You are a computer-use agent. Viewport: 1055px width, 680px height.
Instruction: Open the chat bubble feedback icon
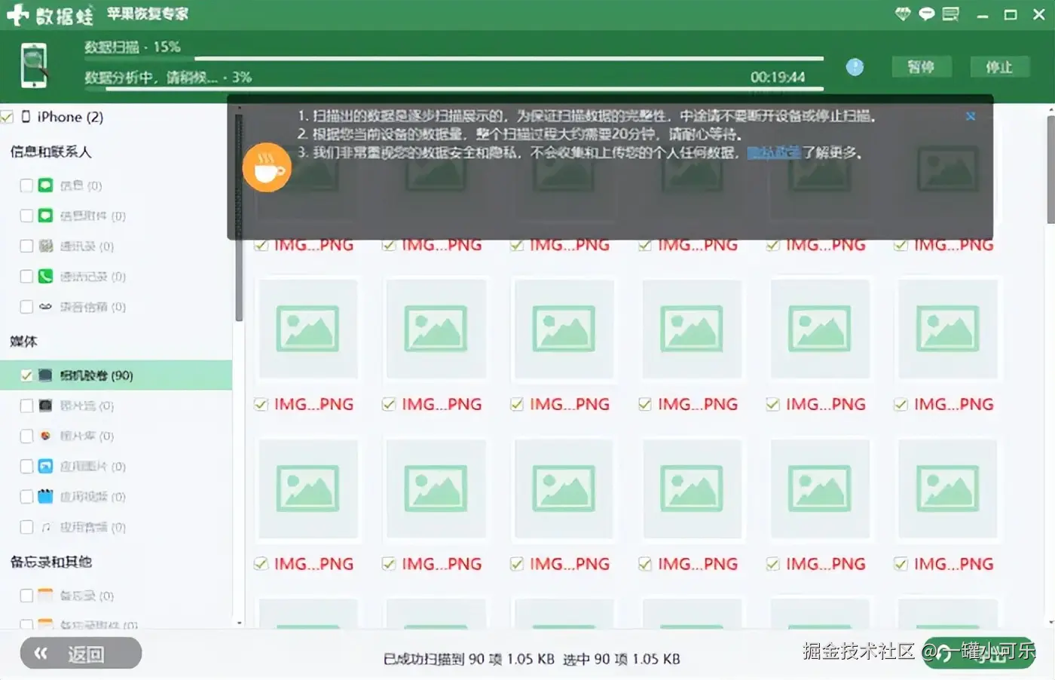926,14
